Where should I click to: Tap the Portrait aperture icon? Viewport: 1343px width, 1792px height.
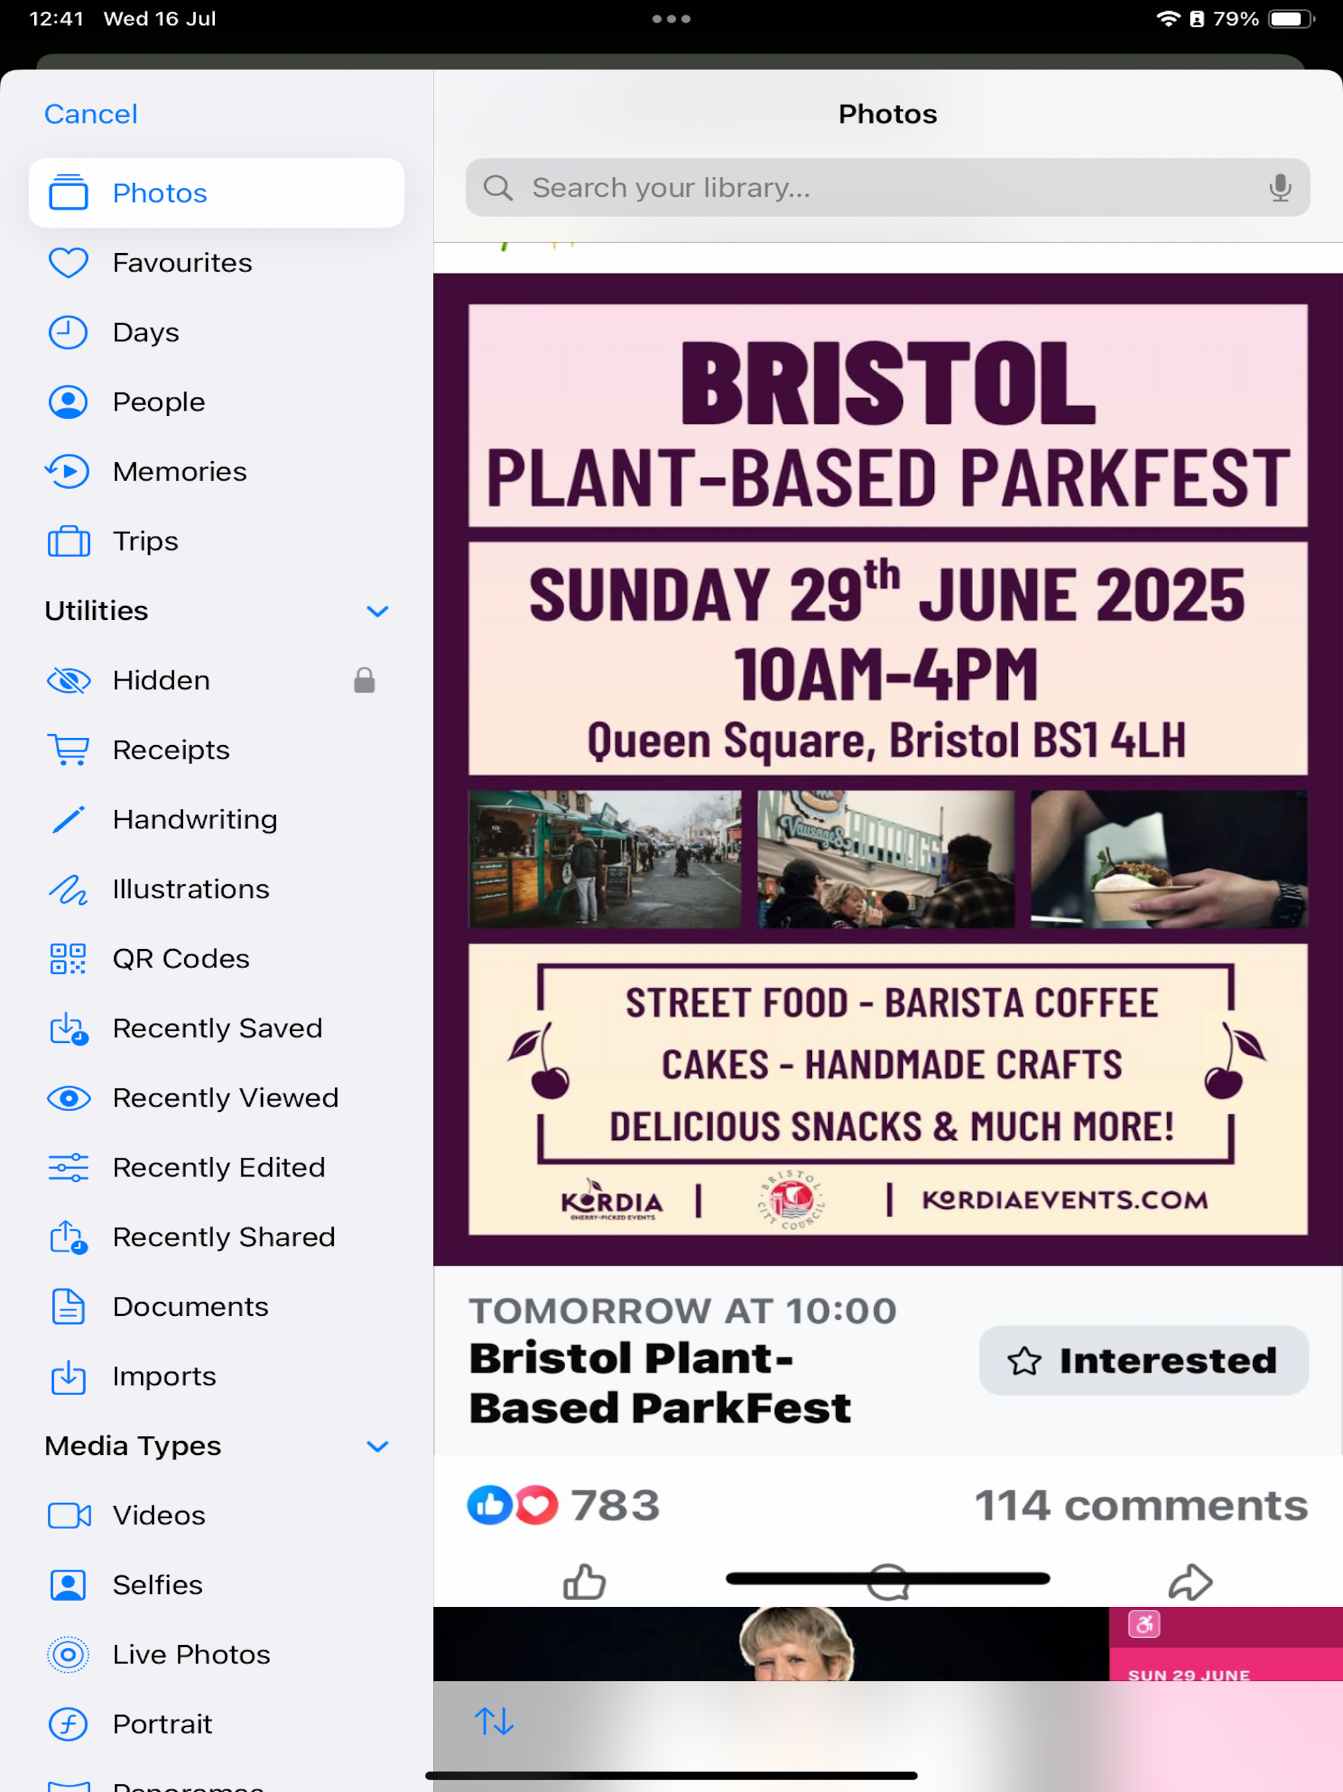pos(68,1724)
